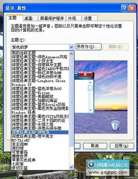Select 深度经典主题-雨中美女
The width and height of the screenshot is (138, 179).
click(x=40, y=136)
